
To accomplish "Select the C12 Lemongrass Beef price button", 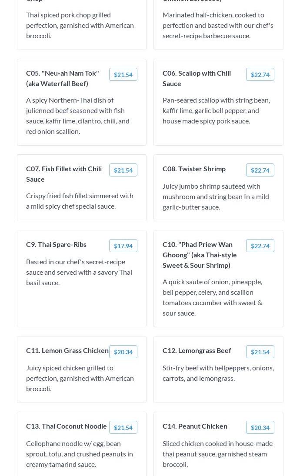I will click(x=260, y=352).
